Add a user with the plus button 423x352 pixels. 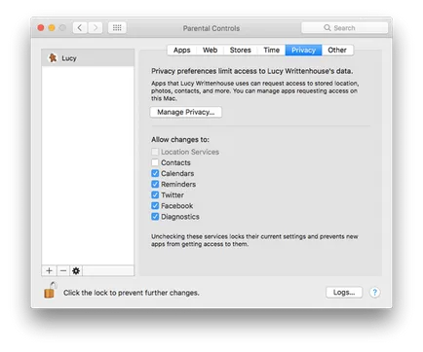(49, 270)
